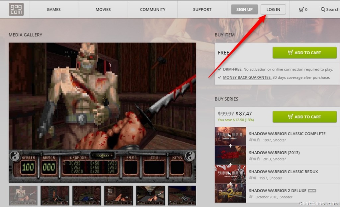Open the SUPPORT menu

(202, 10)
